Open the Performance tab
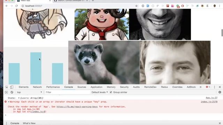The width and height of the screenshot is (223, 125). (53, 87)
